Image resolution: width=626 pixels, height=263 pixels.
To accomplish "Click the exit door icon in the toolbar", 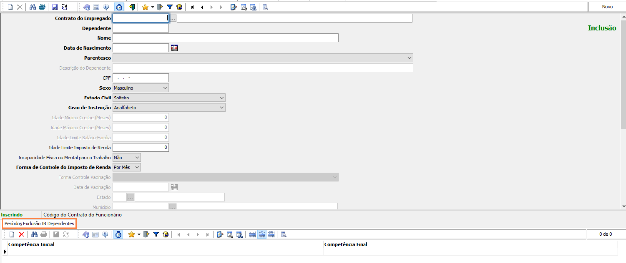I will (132, 7).
